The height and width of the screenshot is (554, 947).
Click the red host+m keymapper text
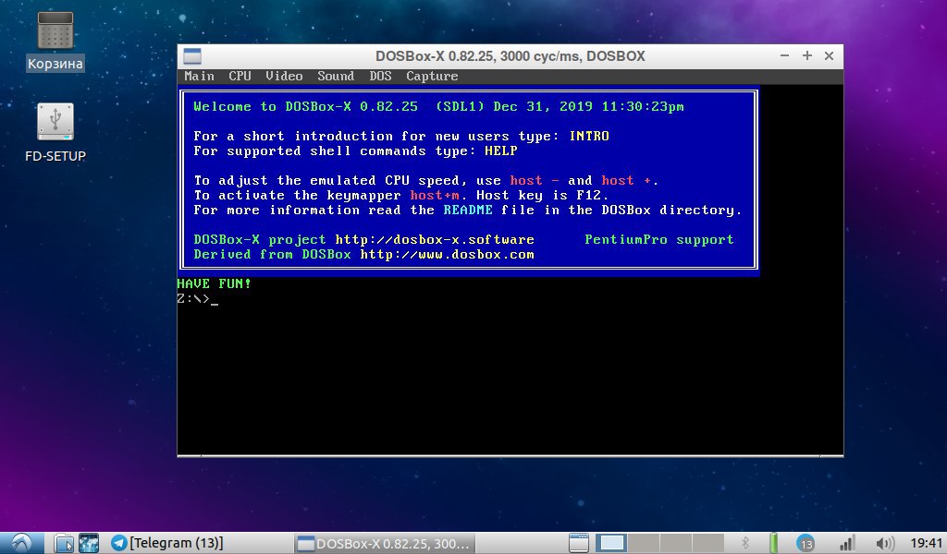(435, 196)
